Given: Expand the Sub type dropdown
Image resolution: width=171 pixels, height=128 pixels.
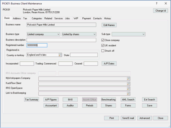Looking at the screenshot, I should click(129, 34).
